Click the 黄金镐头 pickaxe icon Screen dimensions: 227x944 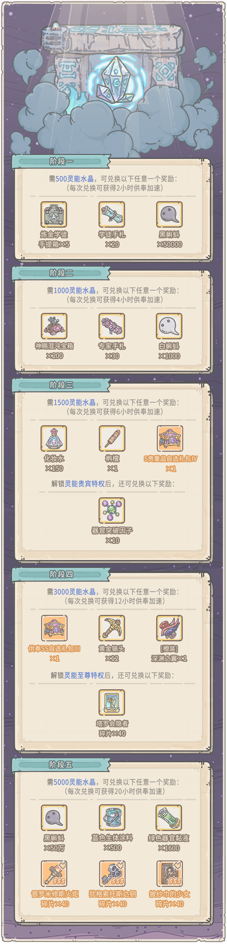coord(112,628)
